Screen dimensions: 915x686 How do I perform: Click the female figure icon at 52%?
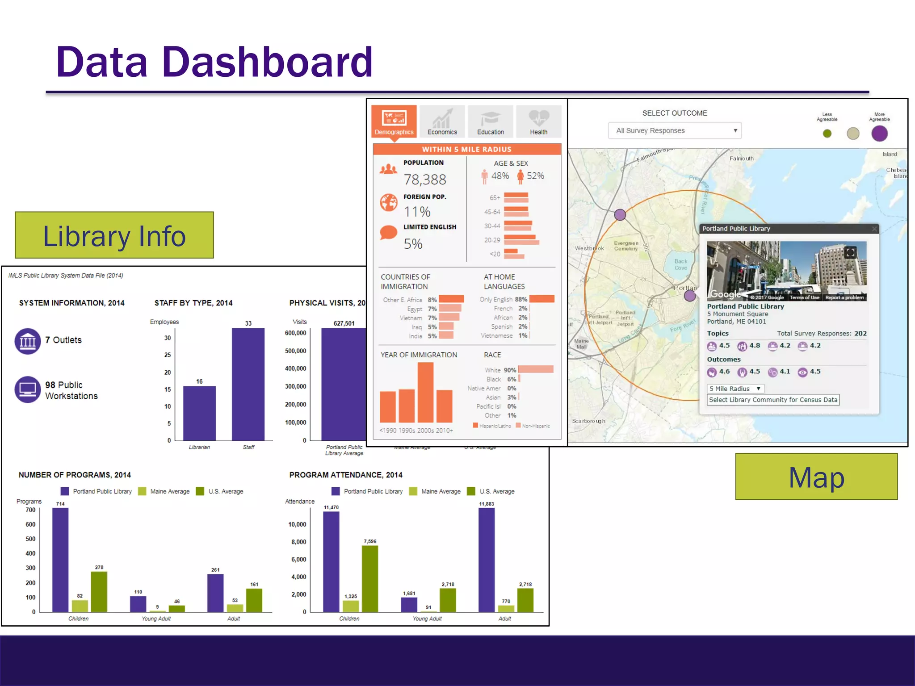coord(520,177)
